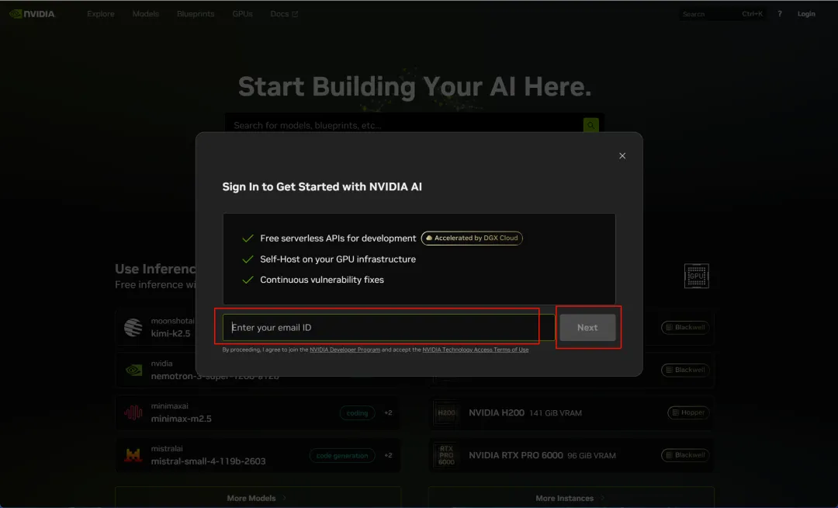The image size is (838, 508).
Task: Click the coding tag on minimax-m2.5
Action: click(357, 412)
